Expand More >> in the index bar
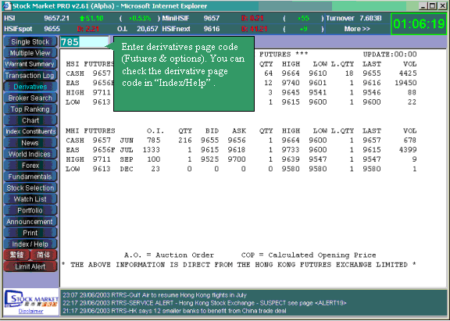The width and height of the screenshot is (450, 321). [x=357, y=29]
